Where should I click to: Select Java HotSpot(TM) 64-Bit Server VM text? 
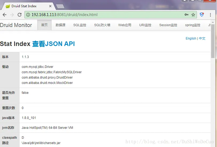click(47, 128)
